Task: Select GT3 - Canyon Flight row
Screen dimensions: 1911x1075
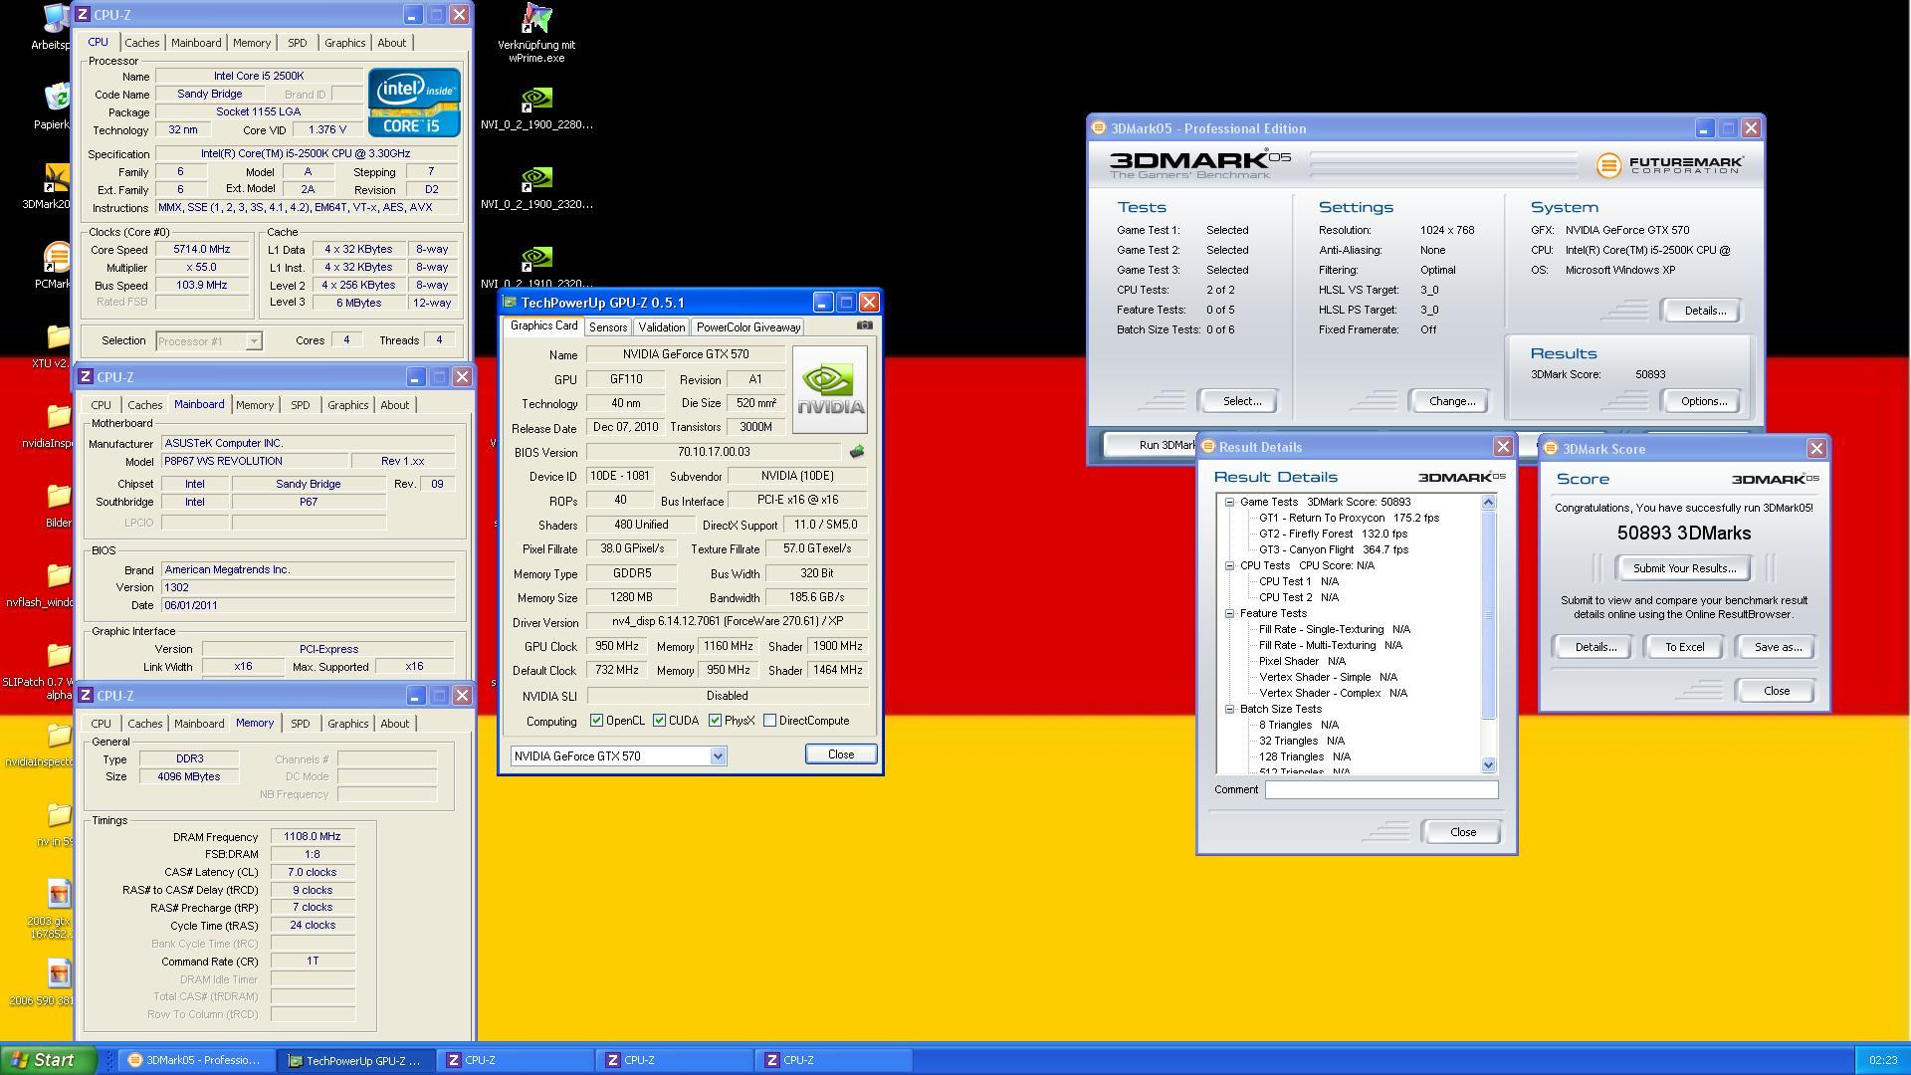Action: click(x=1333, y=550)
